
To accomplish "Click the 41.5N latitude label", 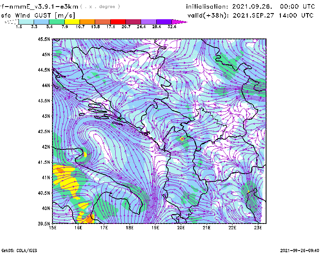I will pyautogui.click(x=44, y=162).
